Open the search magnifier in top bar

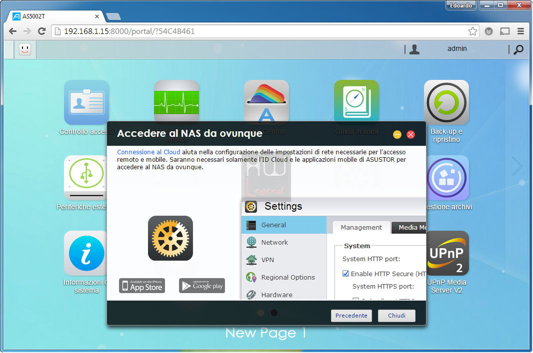click(x=518, y=49)
